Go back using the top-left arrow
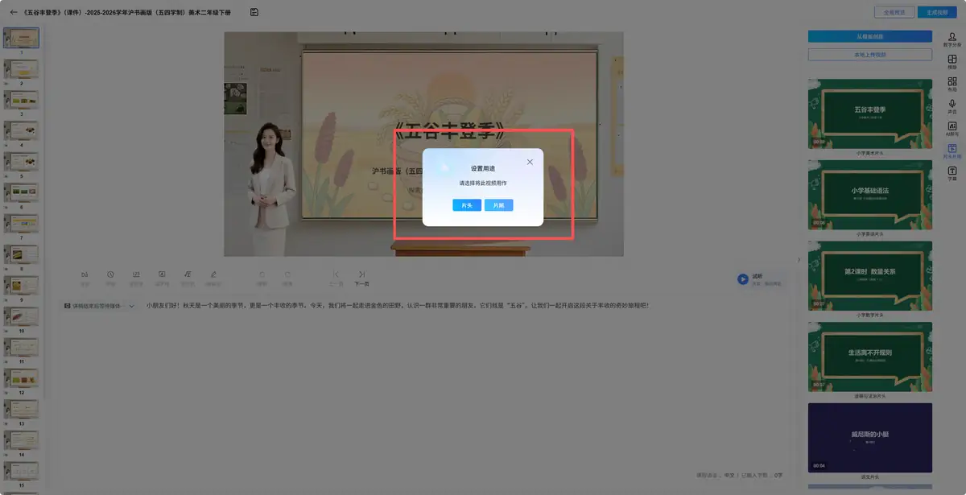Screen dimensions: 966x495 coord(13,12)
